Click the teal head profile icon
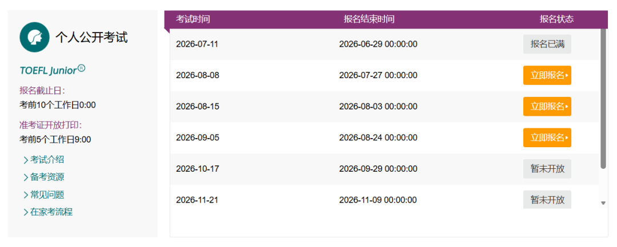 pyautogui.click(x=35, y=37)
